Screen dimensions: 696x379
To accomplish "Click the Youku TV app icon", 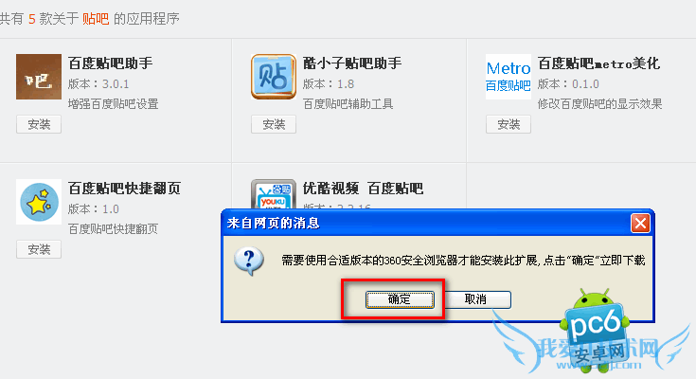I will (x=274, y=194).
